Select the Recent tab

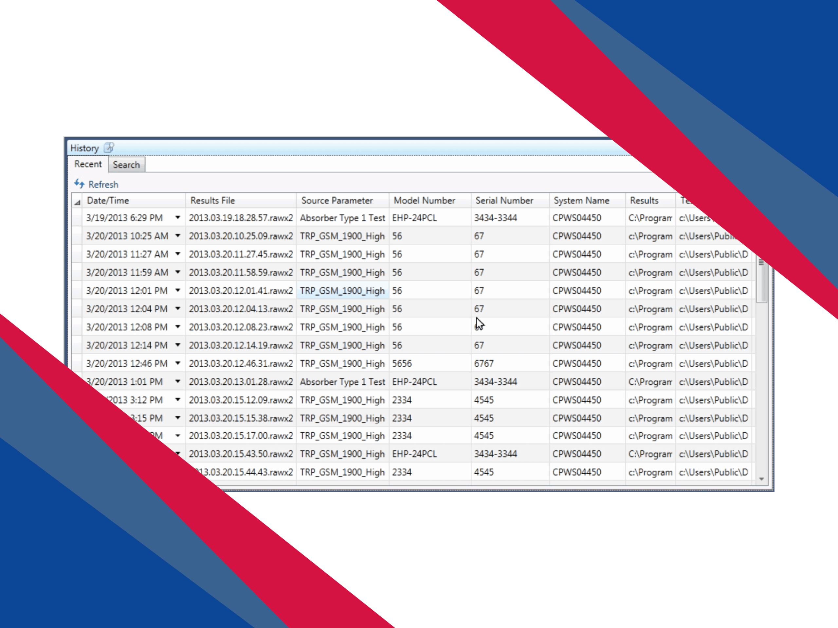point(88,164)
